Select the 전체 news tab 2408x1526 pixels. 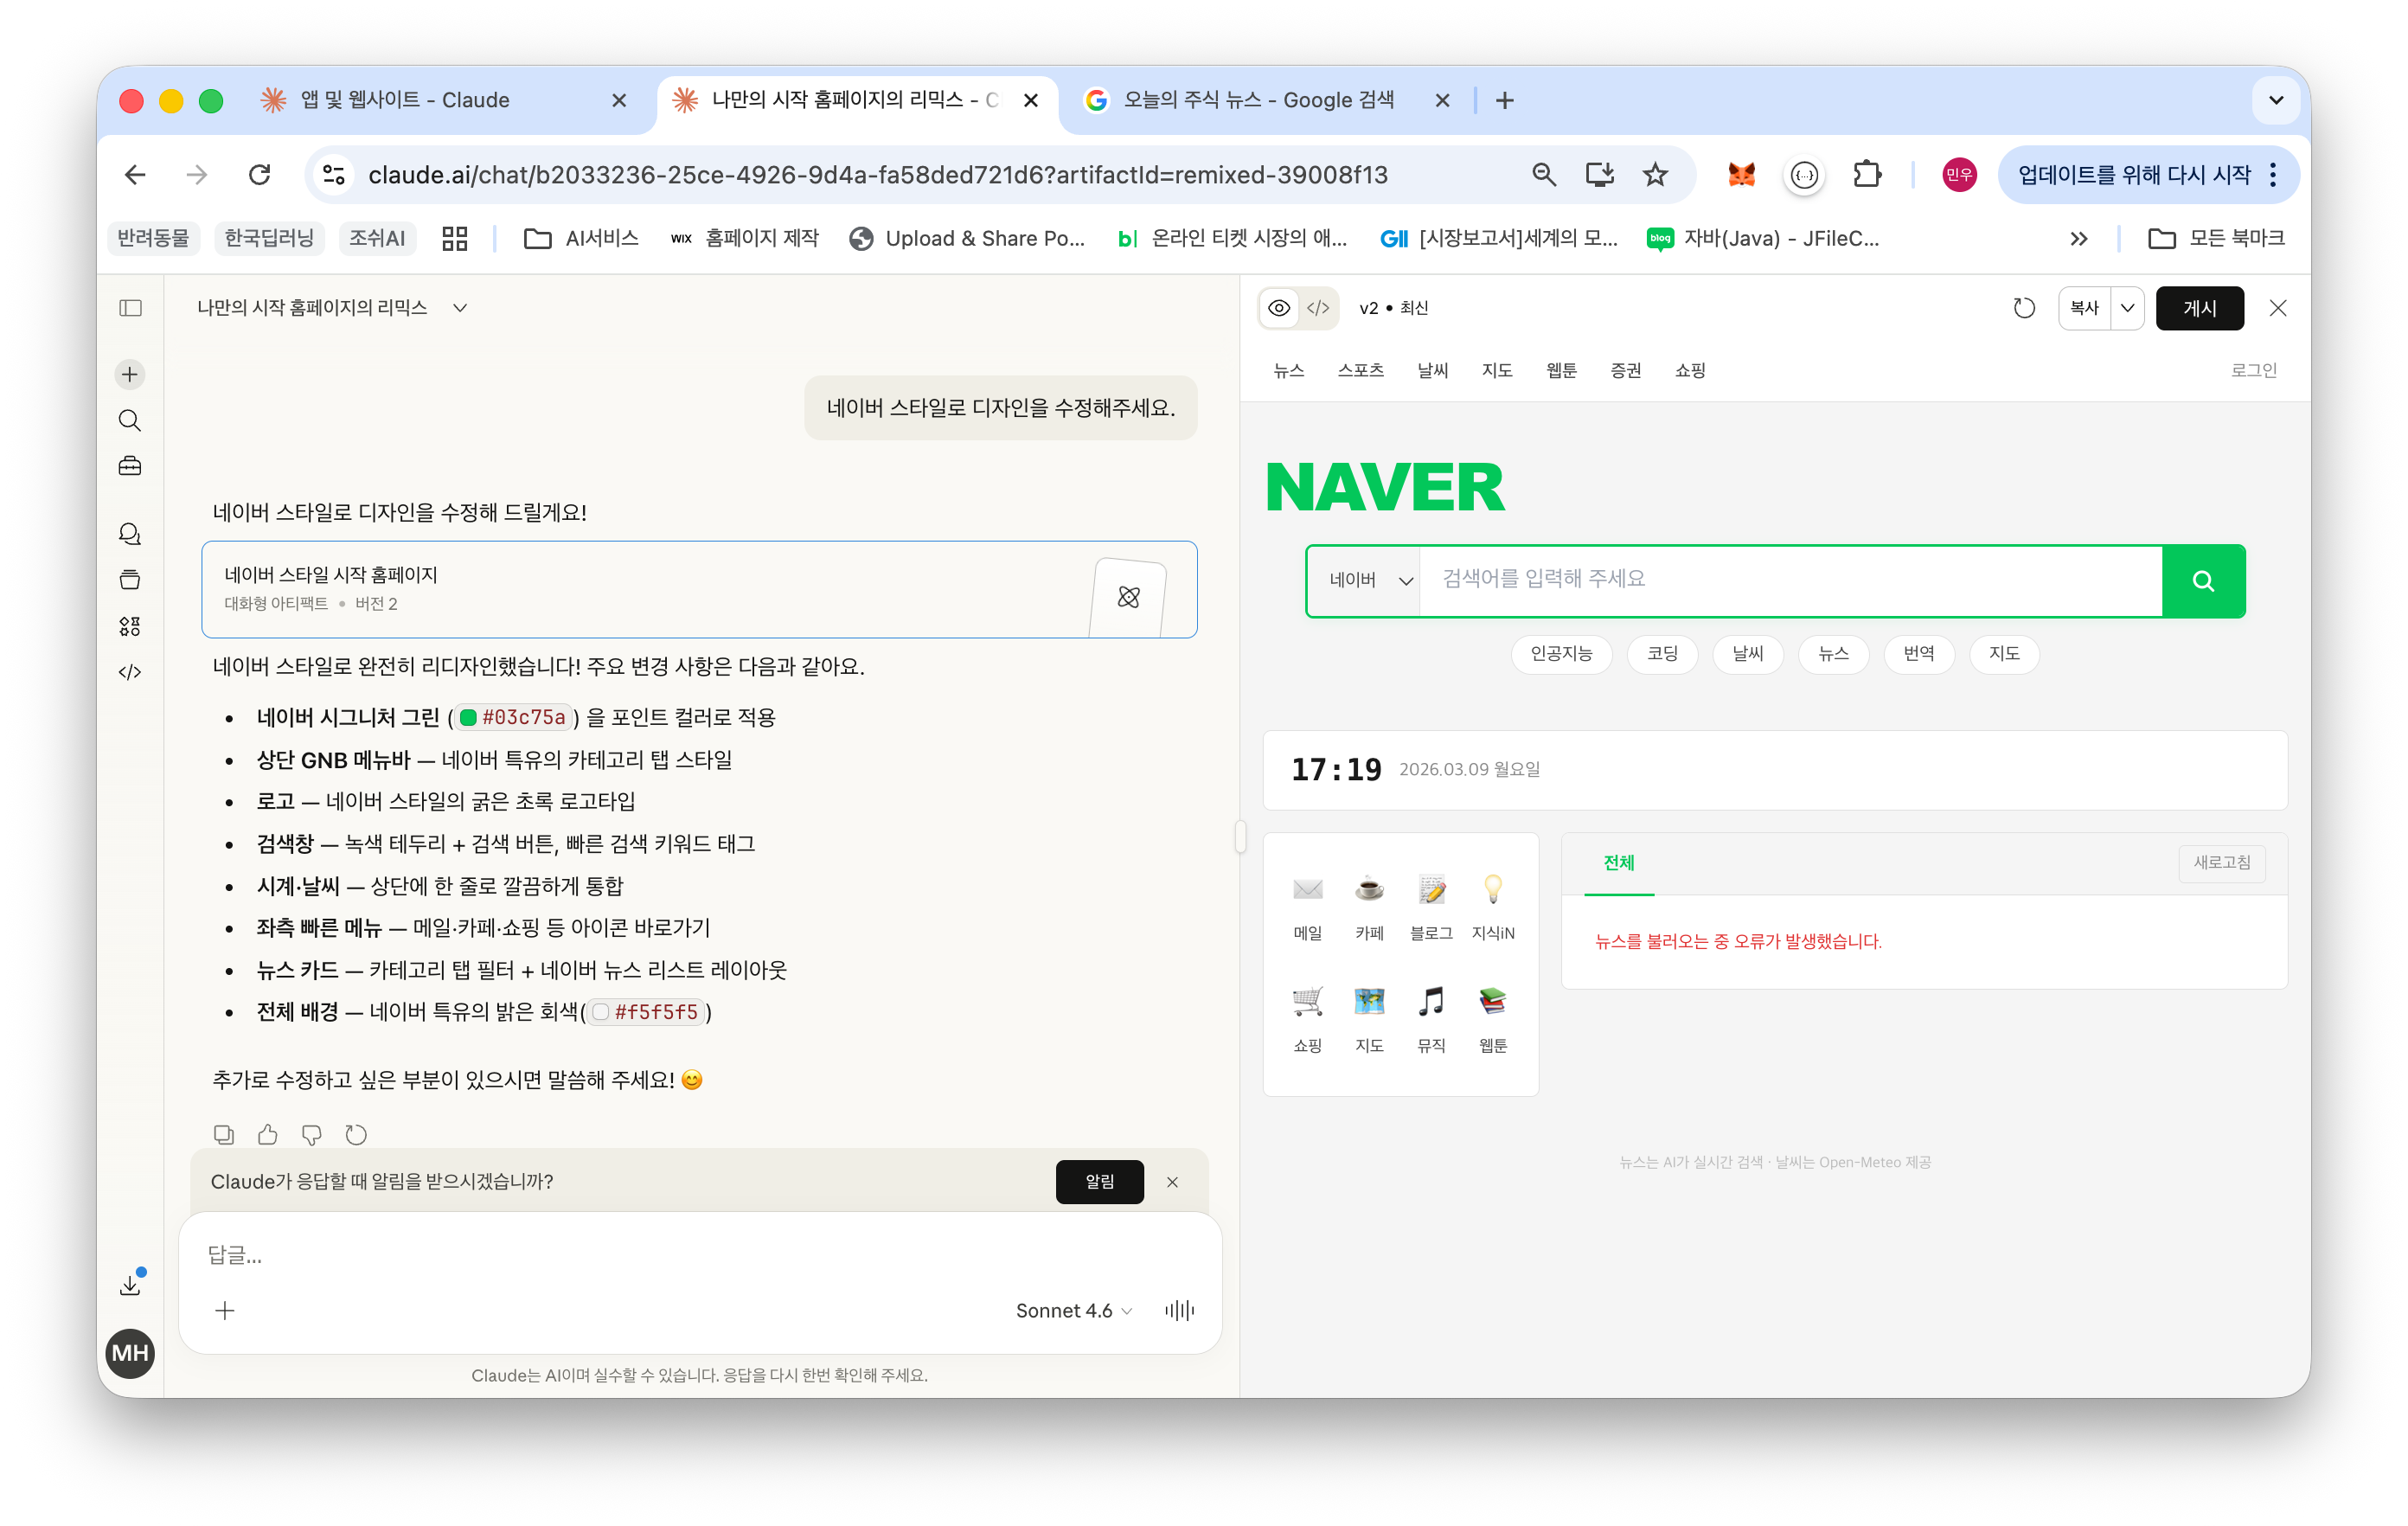click(x=1618, y=862)
